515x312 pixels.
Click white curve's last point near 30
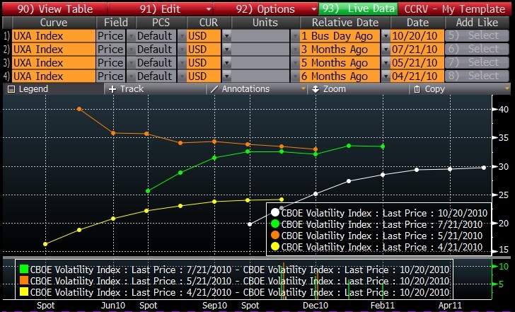coord(484,168)
